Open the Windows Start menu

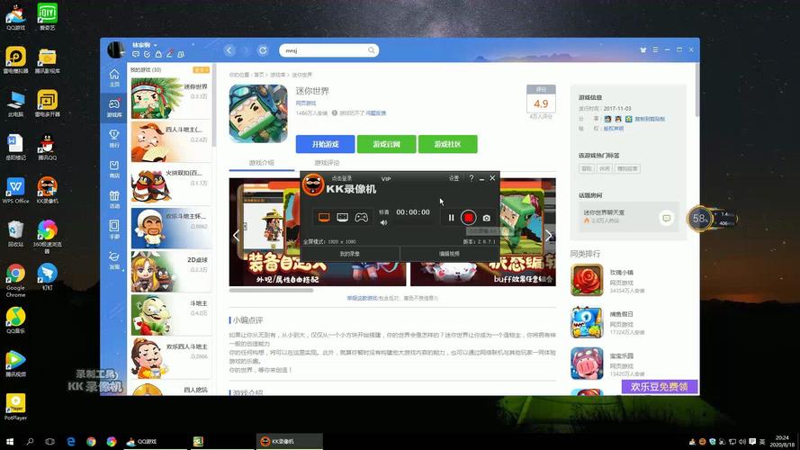coord(9,441)
